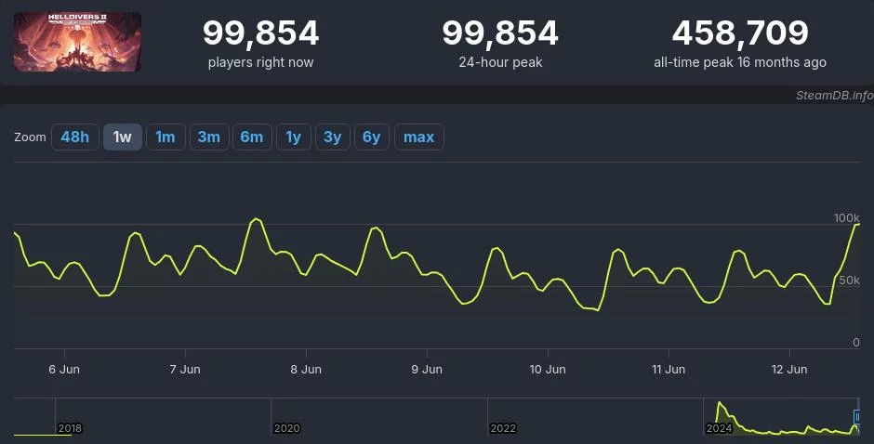
Task: Click the 2018 label in the navigator
Action: (x=70, y=428)
